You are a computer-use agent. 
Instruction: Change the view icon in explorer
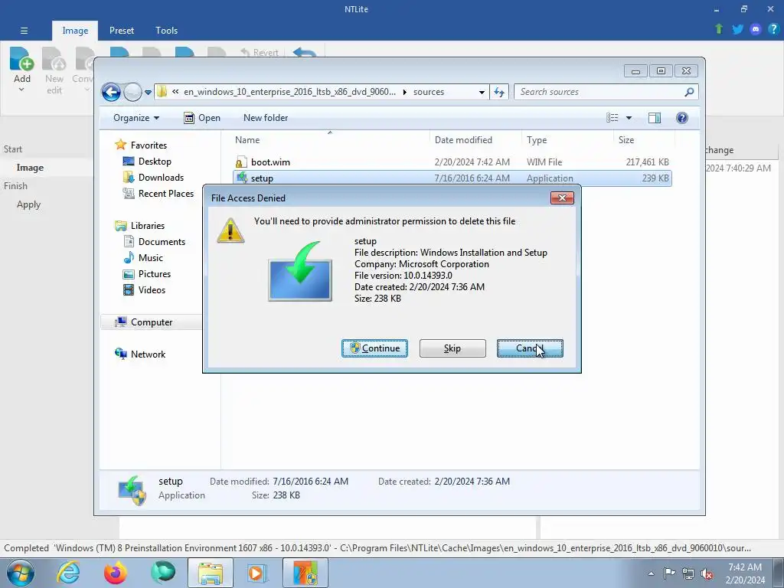coord(612,118)
